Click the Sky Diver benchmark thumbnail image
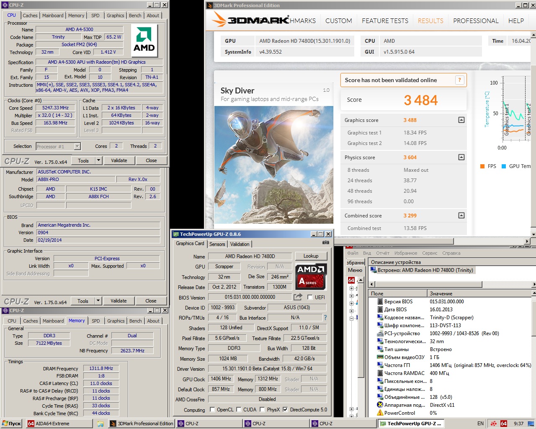 point(274,164)
